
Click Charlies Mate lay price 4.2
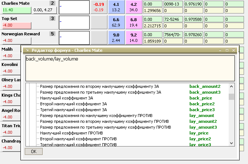pos(134,7)
